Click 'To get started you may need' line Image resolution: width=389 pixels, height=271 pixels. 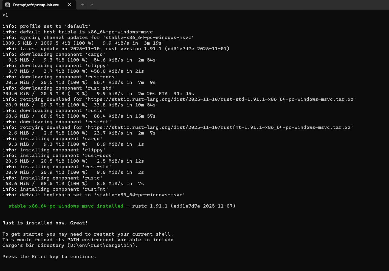coord(88,234)
